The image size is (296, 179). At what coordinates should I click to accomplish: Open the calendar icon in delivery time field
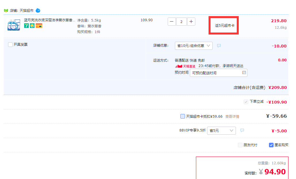[244, 73]
